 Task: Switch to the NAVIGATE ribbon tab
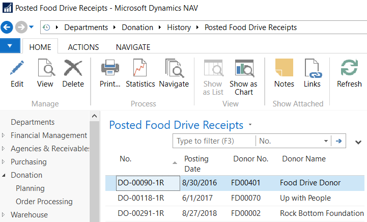coord(133,47)
